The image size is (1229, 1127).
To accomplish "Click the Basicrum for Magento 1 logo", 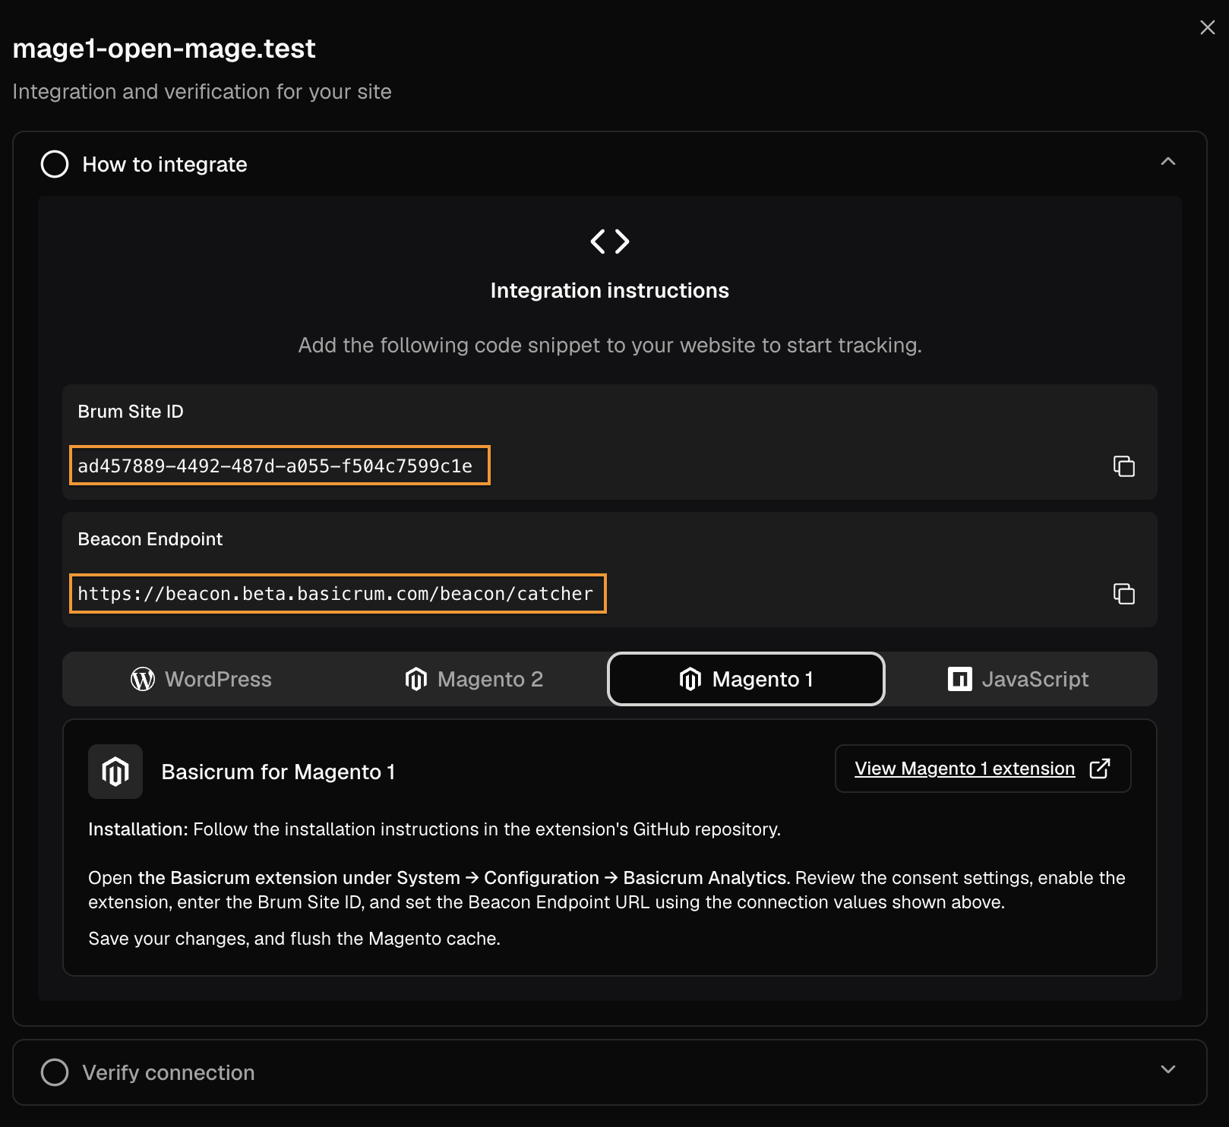I will [x=115, y=772].
